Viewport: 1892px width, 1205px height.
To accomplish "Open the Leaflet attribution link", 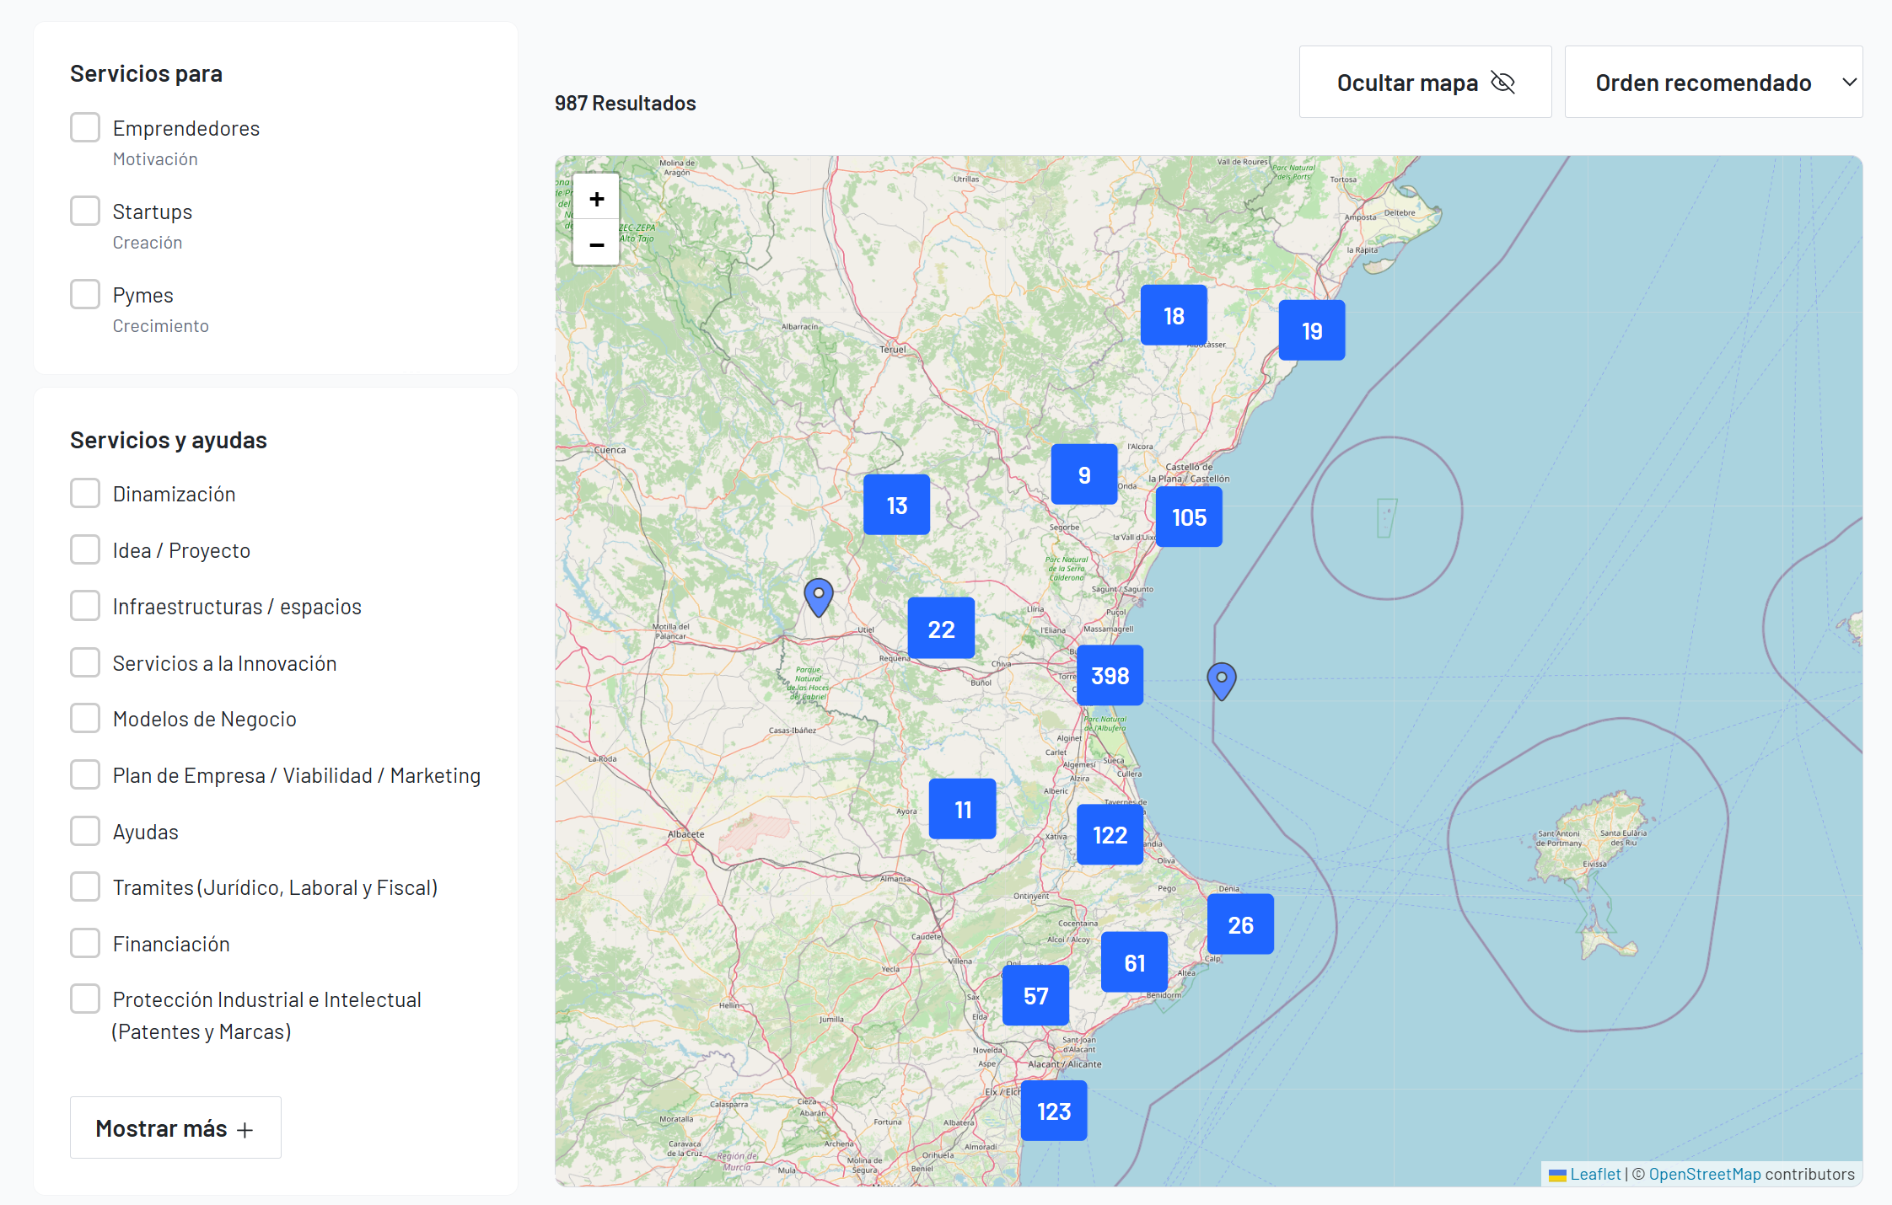I will (x=1594, y=1174).
